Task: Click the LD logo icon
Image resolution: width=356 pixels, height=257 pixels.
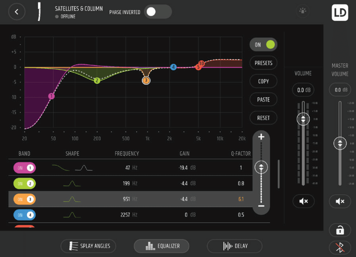Action: coord(340,12)
